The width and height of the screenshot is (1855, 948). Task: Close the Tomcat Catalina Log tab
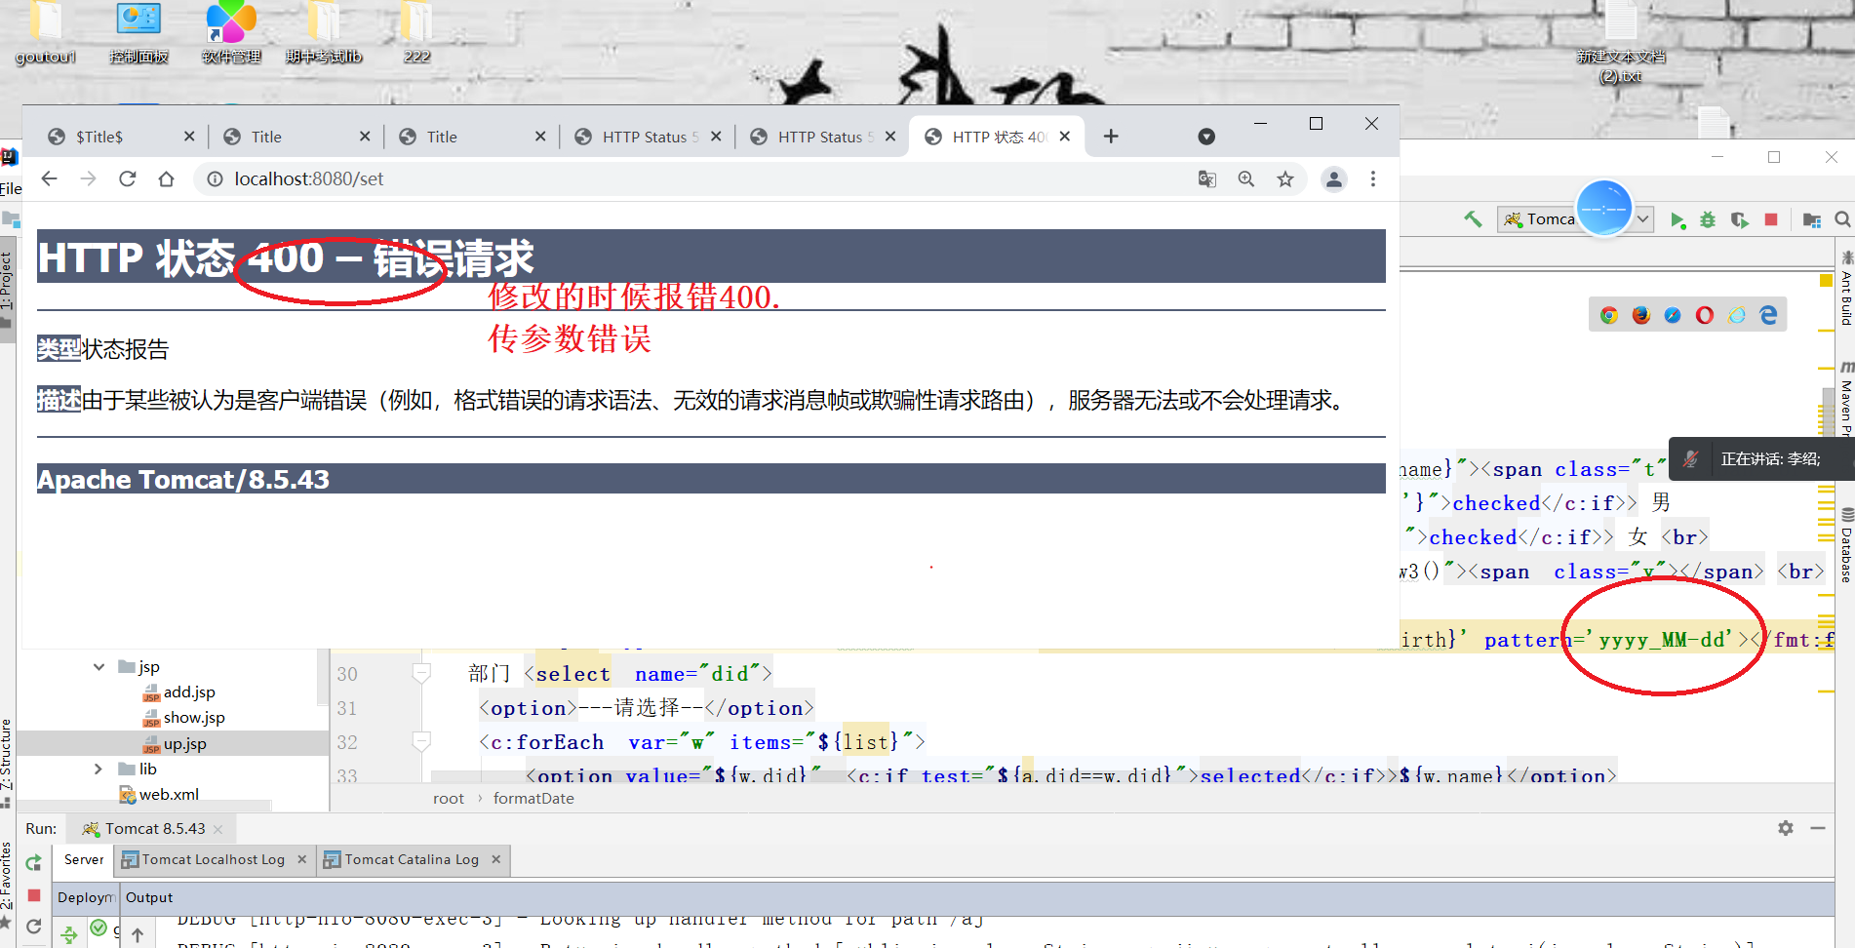pyautogui.click(x=495, y=859)
